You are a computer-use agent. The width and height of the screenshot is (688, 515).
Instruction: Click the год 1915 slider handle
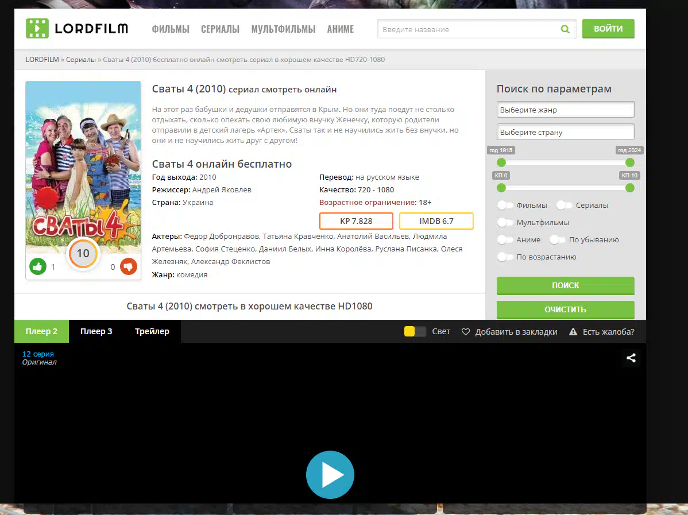point(501,162)
